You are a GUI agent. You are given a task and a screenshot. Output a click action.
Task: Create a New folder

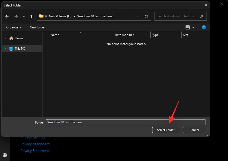37,27
